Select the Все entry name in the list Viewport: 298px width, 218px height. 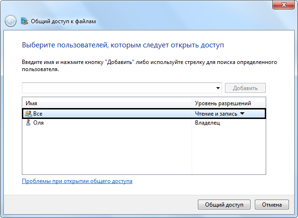pos(38,114)
